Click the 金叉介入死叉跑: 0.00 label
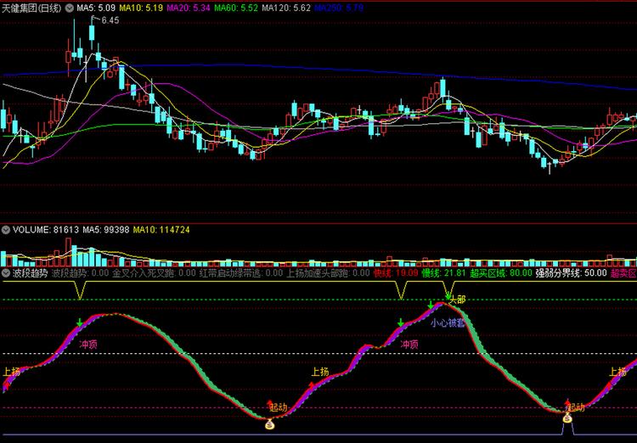Viewport: 637px width, 443px height. tap(154, 273)
